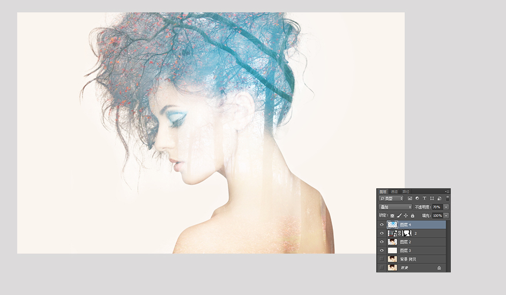Select the smart object thumbnail of layer 2
Viewport: 506px width, 295px height.
tap(392, 233)
